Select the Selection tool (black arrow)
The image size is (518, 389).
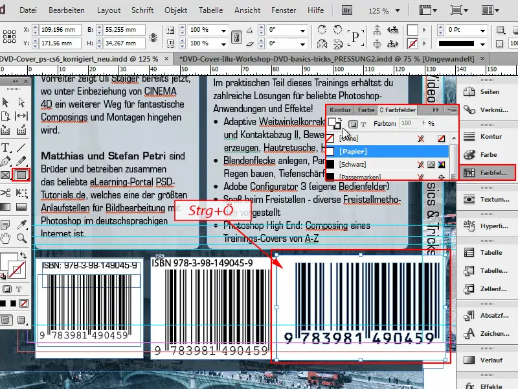tap(5, 102)
